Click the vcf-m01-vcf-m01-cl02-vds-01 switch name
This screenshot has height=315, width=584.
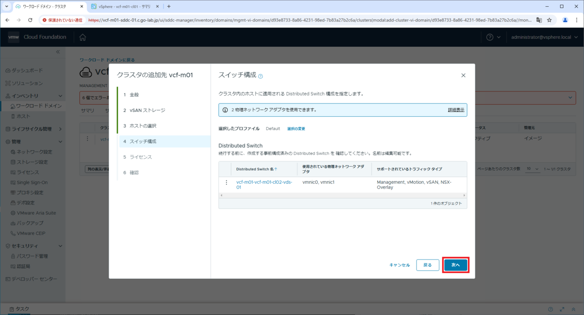pos(264,184)
